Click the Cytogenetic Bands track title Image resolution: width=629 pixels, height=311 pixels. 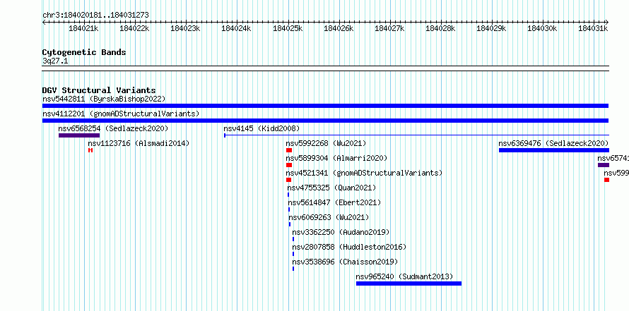pos(84,52)
